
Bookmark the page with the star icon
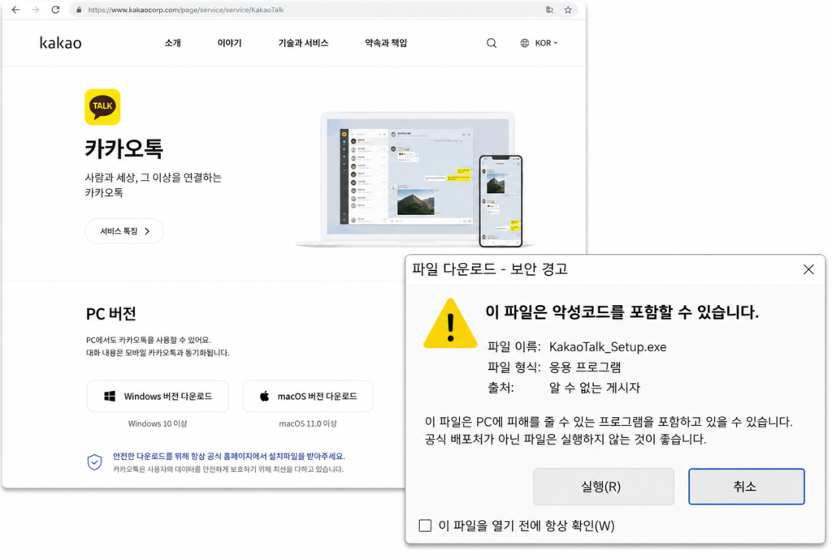coord(568,10)
